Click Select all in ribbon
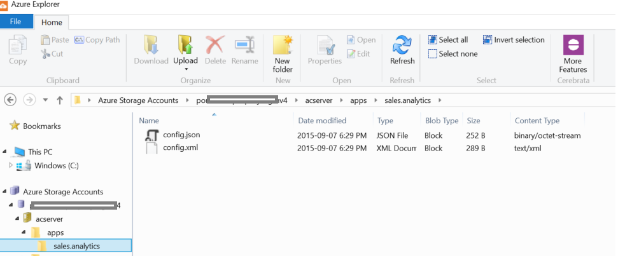 tap(448, 39)
